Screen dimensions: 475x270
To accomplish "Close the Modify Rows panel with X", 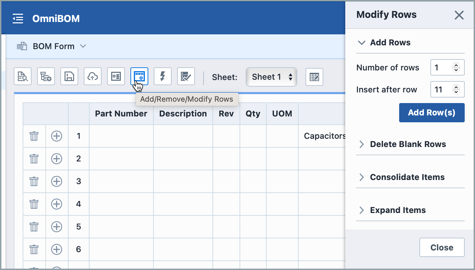I will (x=459, y=15).
